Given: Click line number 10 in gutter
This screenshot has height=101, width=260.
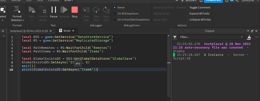Looking at the screenshot, I should pos(11,70).
